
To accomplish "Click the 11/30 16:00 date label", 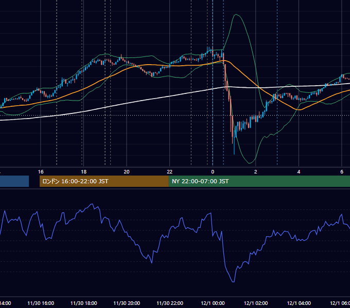I will pyautogui.click(x=41, y=303).
